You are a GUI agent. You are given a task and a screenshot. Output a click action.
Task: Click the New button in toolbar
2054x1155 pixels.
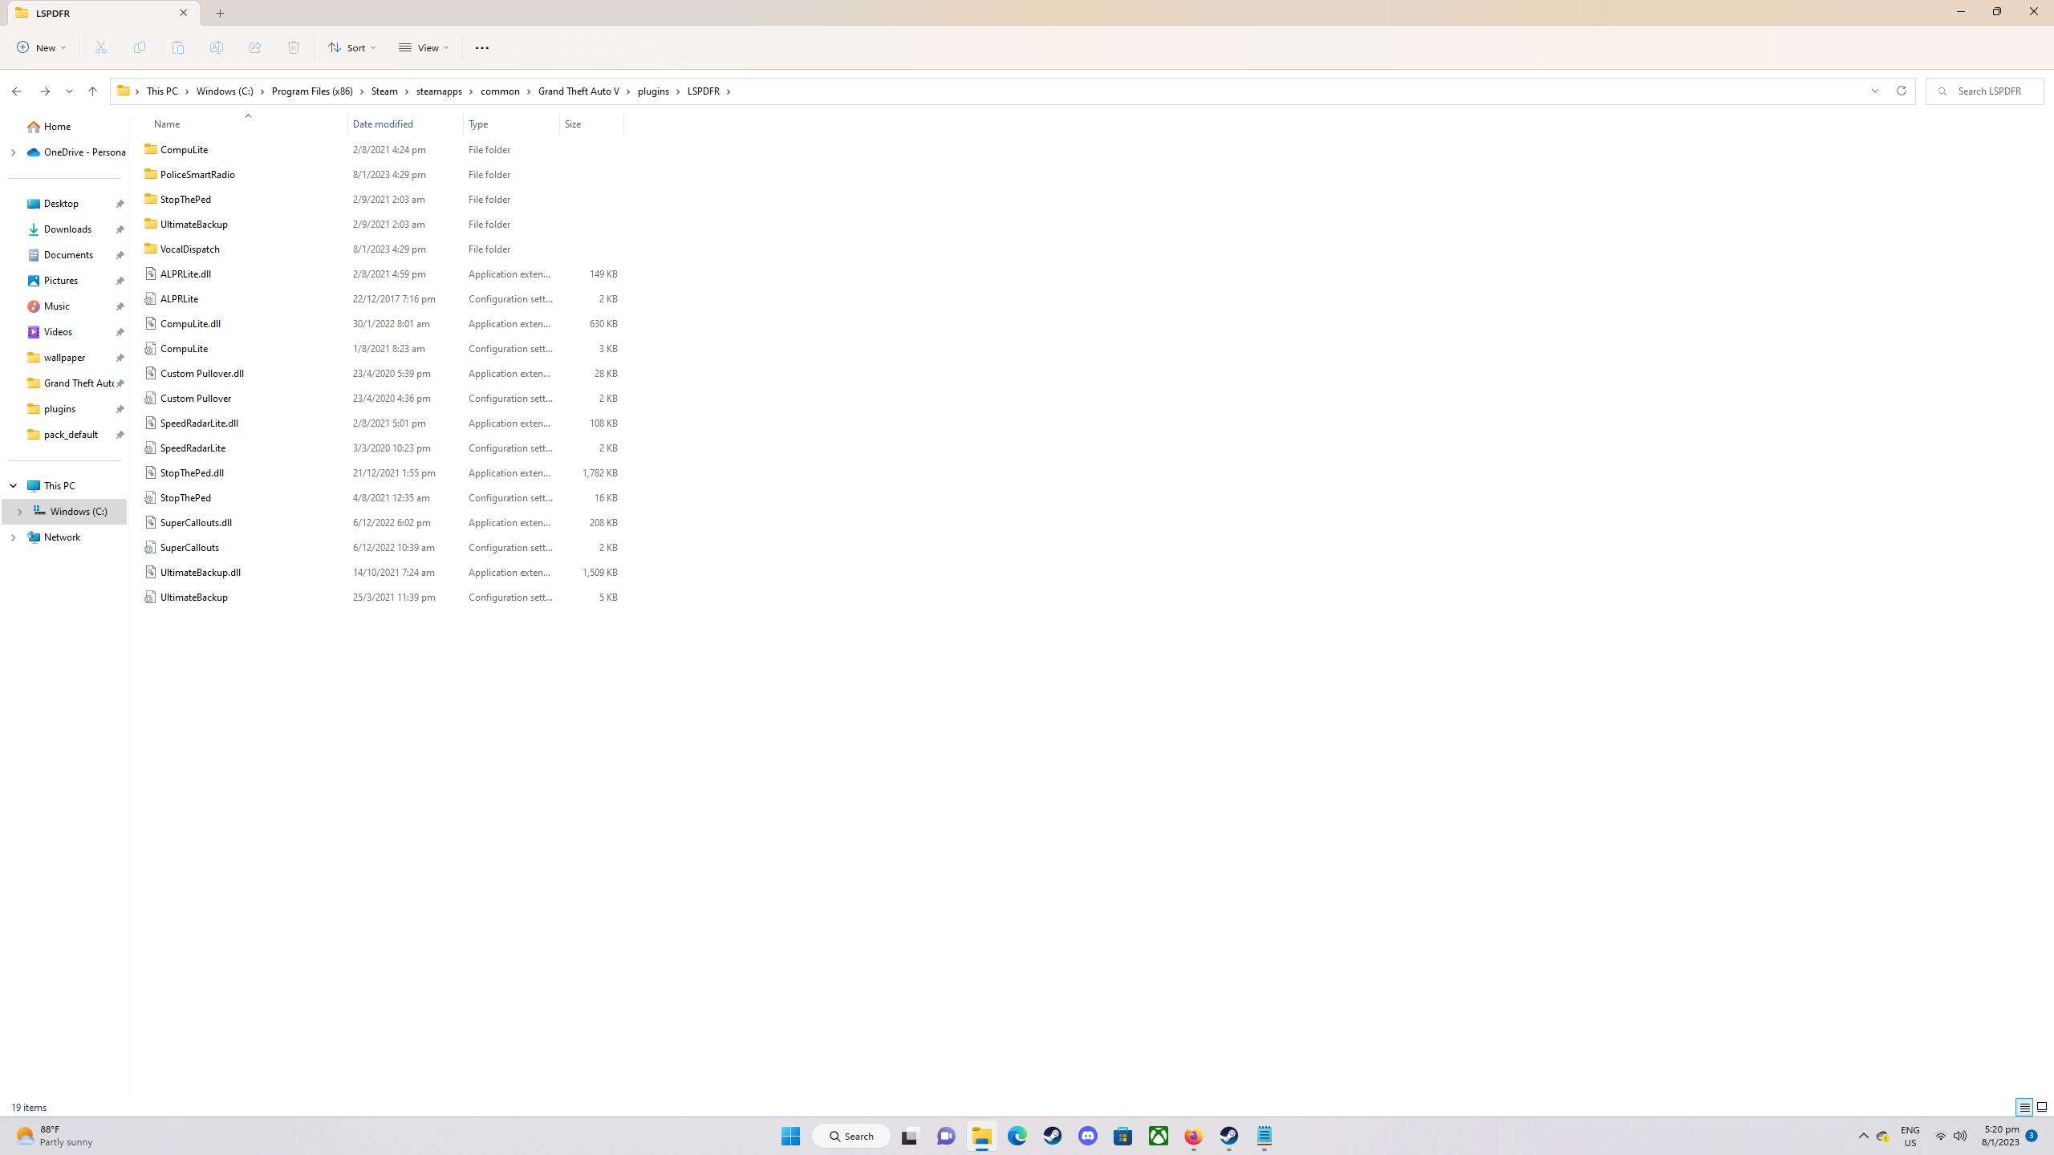[x=42, y=47]
